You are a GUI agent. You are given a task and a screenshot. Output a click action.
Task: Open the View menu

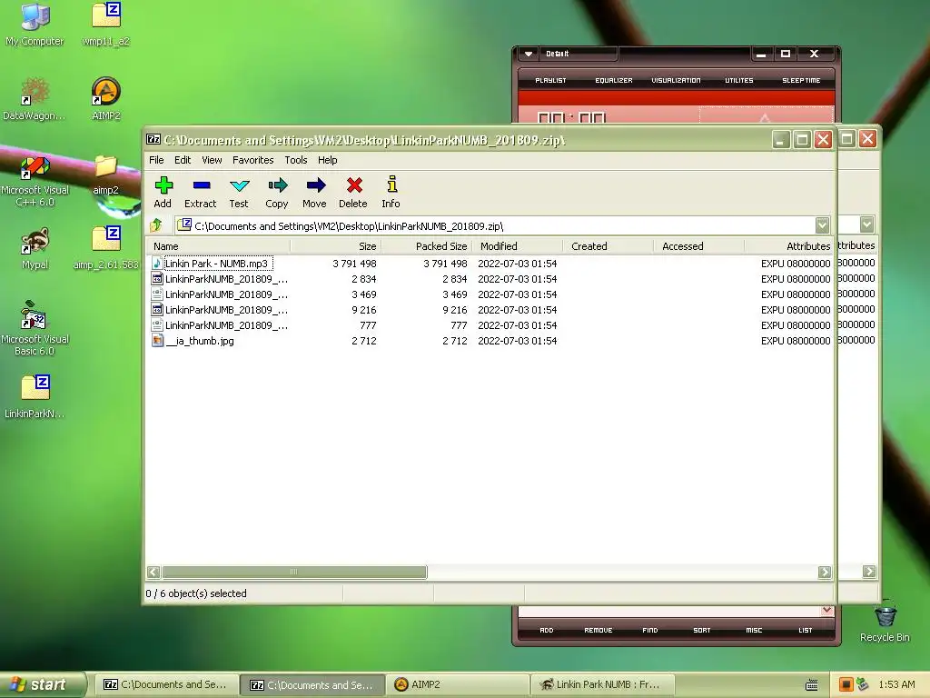(x=212, y=160)
